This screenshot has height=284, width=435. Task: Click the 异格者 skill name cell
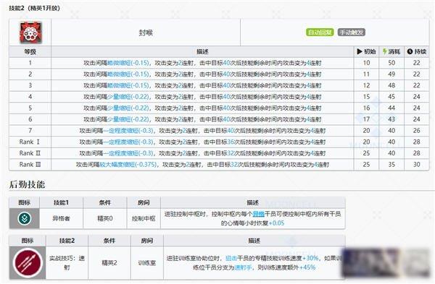(61, 218)
